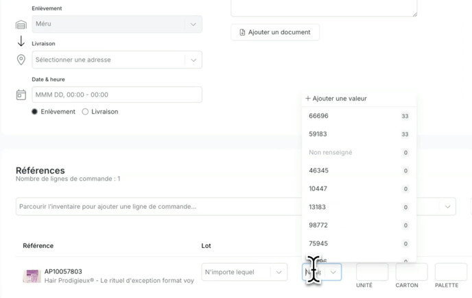Click the plus icon for Ajouter une valeur
This screenshot has height=298, width=472.
pos(308,99)
